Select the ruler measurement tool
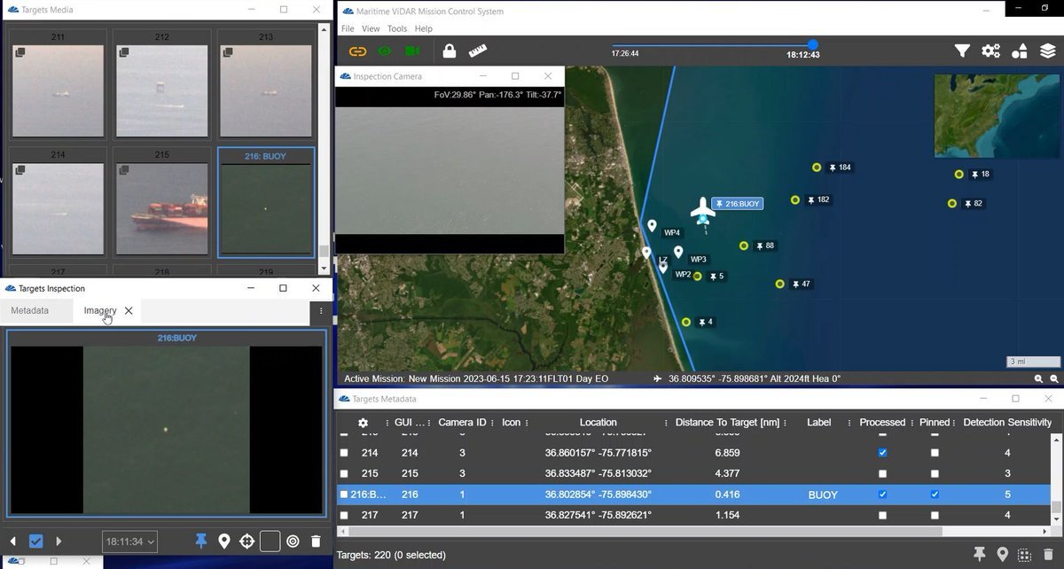This screenshot has width=1064, height=569. click(479, 51)
